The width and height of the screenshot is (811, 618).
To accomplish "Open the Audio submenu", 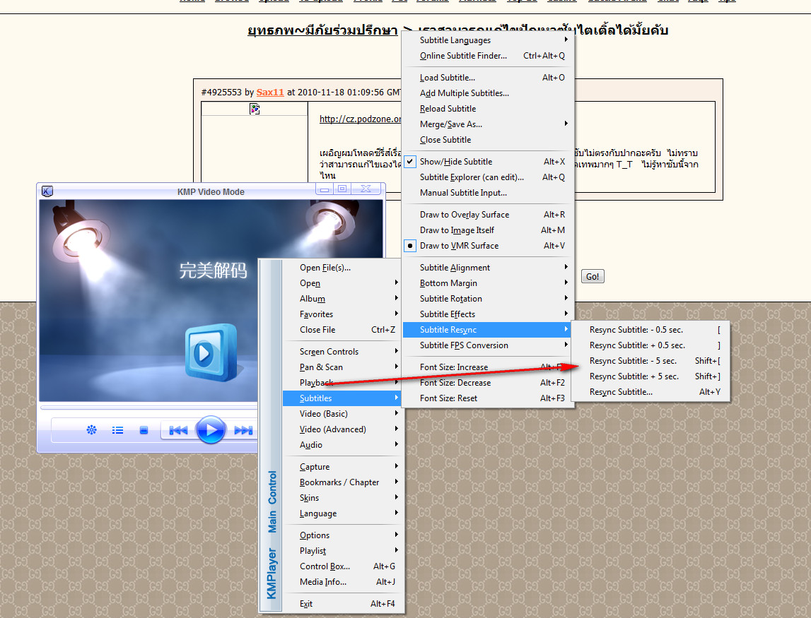I will tap(342, 444).
